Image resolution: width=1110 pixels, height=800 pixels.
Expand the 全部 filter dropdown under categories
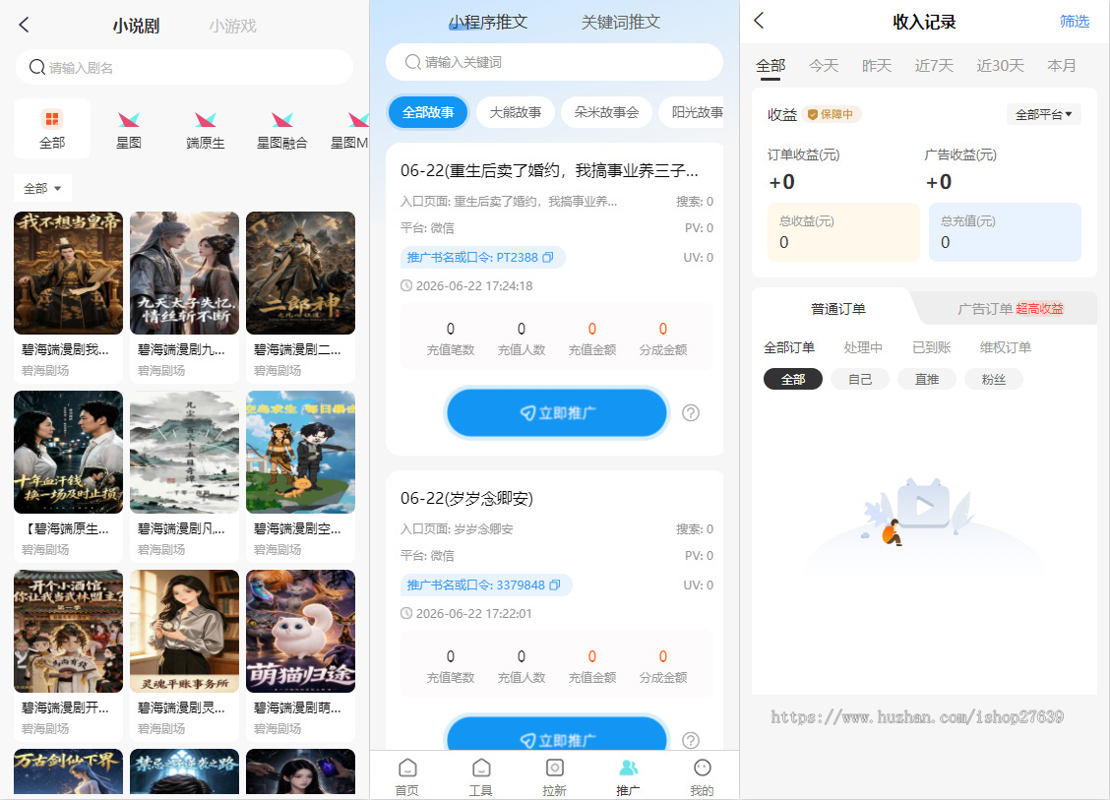[x=42, y=188]
